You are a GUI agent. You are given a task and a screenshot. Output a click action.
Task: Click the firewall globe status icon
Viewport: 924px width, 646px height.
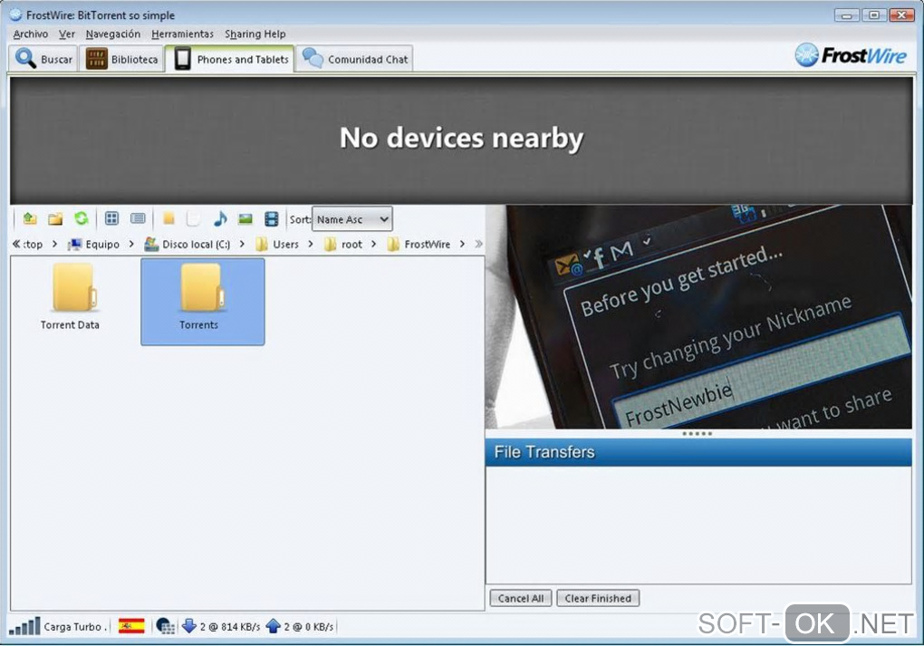[165, 626]
